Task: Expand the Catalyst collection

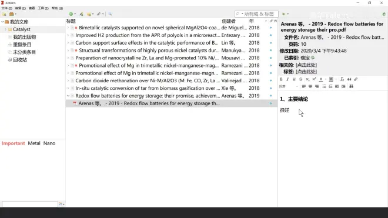Action: (6, 29)
